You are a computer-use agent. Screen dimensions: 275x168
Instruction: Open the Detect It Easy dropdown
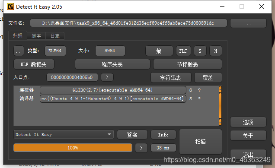64,135
